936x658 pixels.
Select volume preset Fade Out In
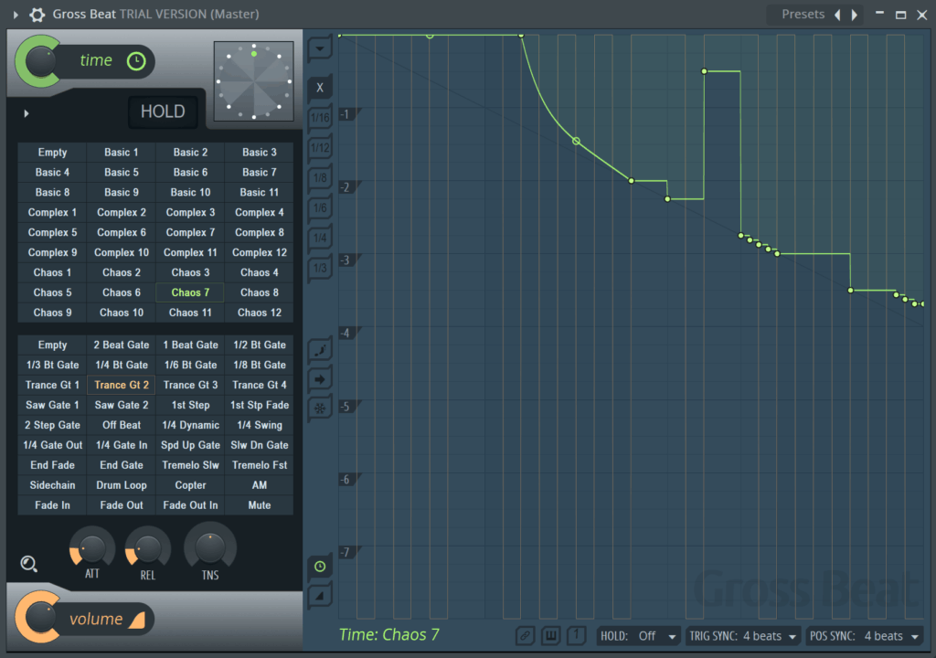click(x=190, y=505)
